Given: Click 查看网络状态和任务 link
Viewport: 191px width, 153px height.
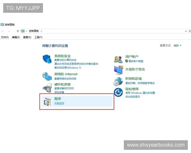Looking at the screenshot, I should (x=65, y=79).
